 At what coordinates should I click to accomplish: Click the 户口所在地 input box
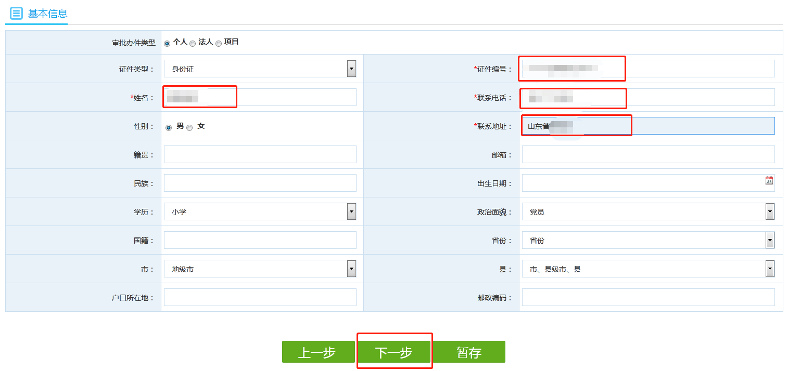(260, 297)
